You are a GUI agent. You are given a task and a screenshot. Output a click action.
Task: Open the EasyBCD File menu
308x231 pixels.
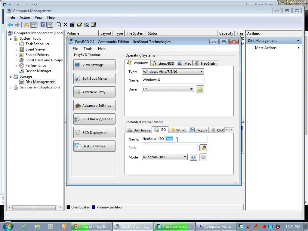[75, 49]
